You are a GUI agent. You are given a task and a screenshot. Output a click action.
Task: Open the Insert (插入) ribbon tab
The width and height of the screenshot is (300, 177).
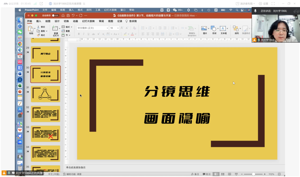pos(39,21)
